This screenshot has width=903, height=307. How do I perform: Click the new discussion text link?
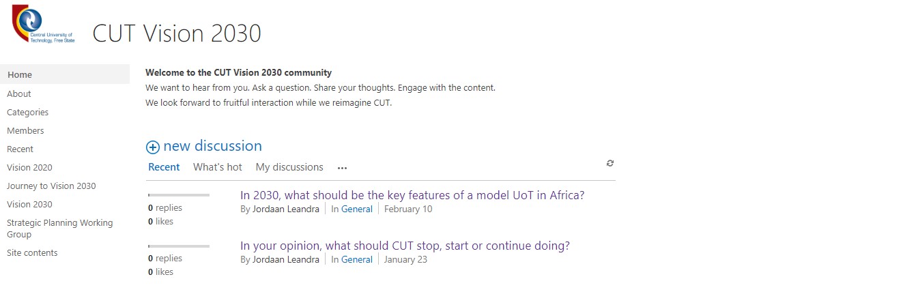(212, 146)
